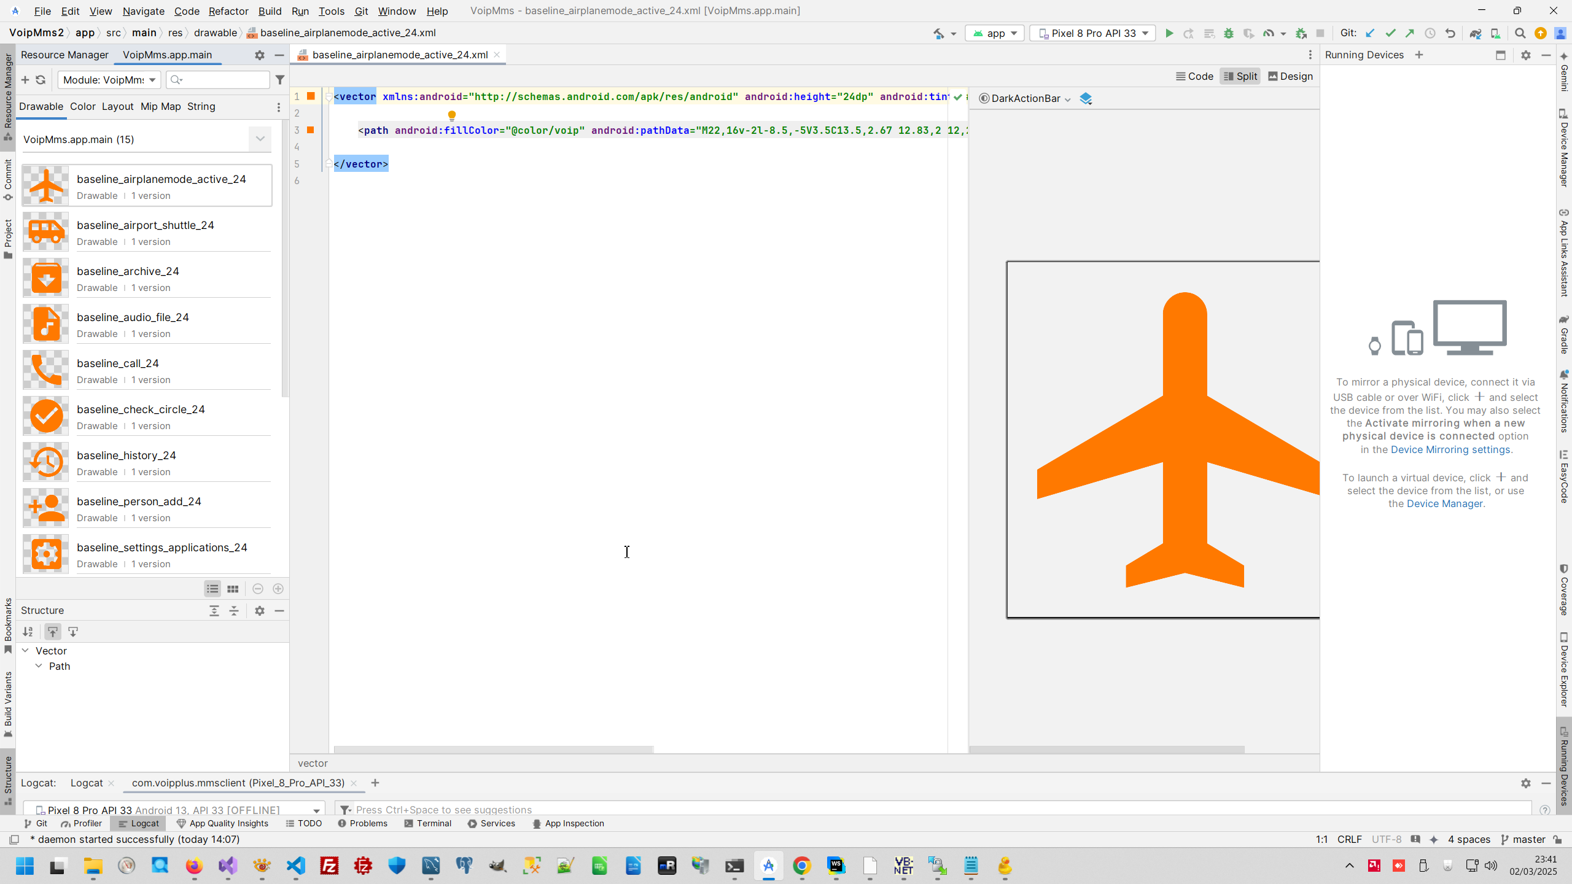1572x884 pixels.
Task: Click the Run app play button
Action: 1169,33
